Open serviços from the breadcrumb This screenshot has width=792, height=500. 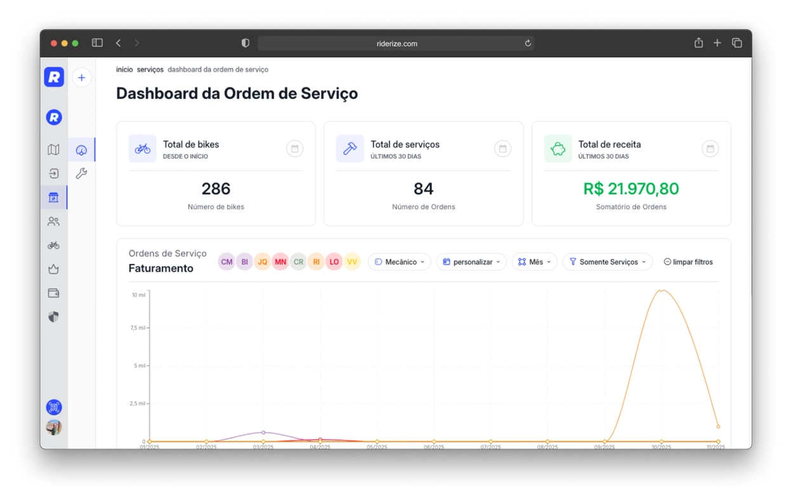(150, 70)
